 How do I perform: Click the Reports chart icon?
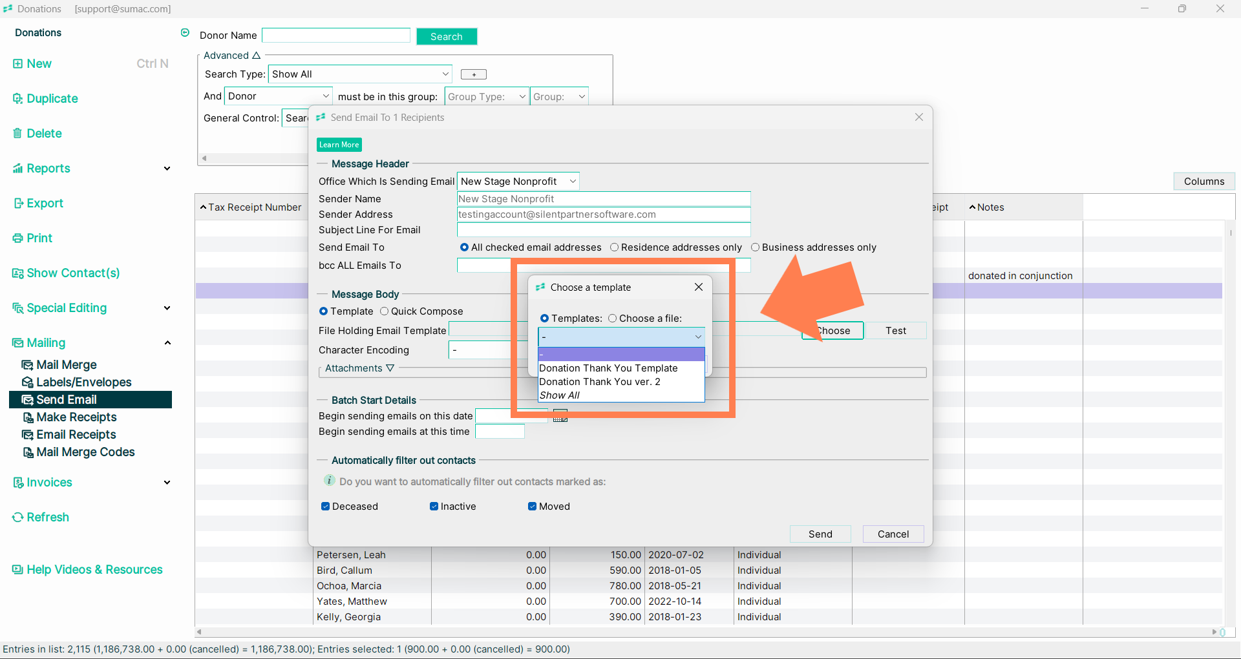click(17, 169)
